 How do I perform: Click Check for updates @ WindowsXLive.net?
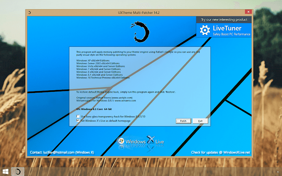(x=221, y=152)
